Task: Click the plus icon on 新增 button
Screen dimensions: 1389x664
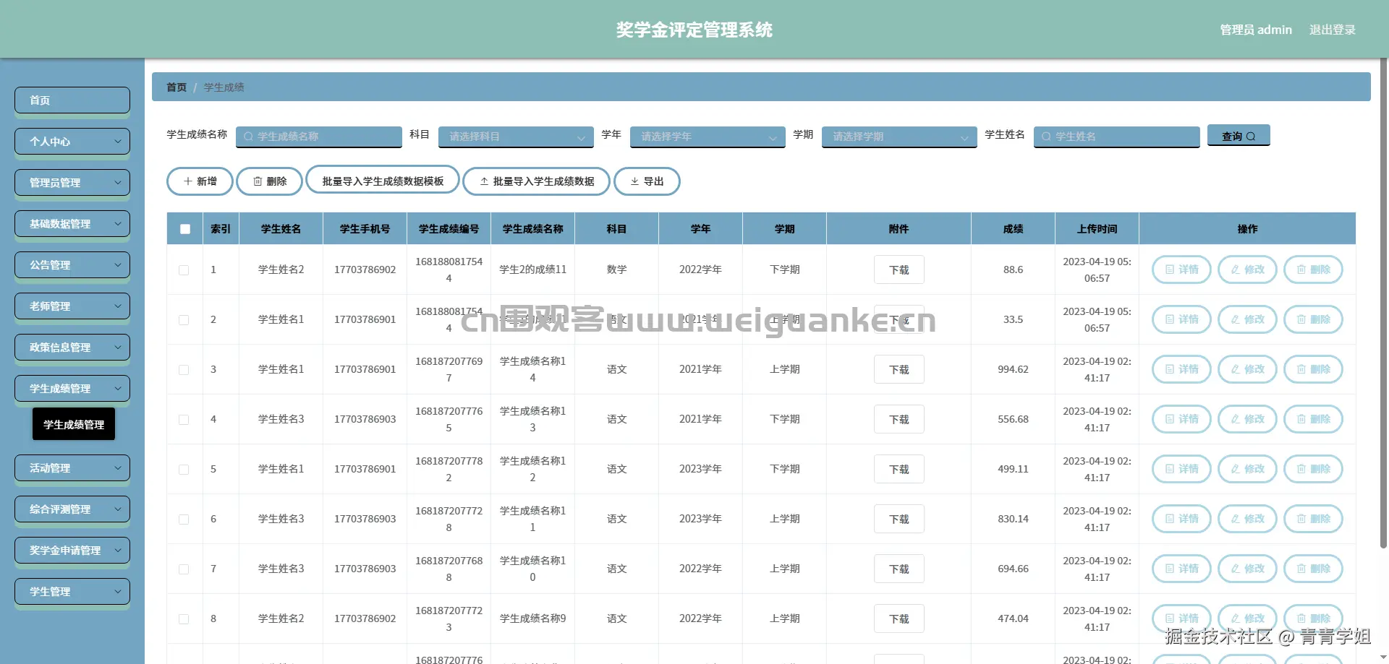Action: 187,181
